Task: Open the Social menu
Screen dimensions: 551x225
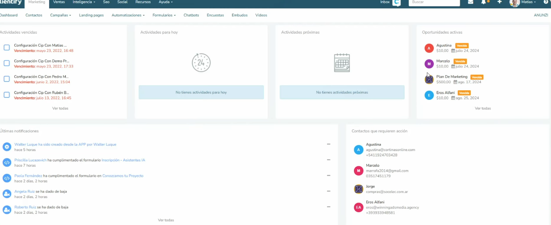Action: 122,2
